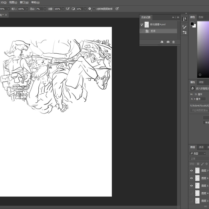Collapse the History panel with double chevrons
The height and width of the screenshot is (209, 209).
pyautogui.click(x=173, y=17)
